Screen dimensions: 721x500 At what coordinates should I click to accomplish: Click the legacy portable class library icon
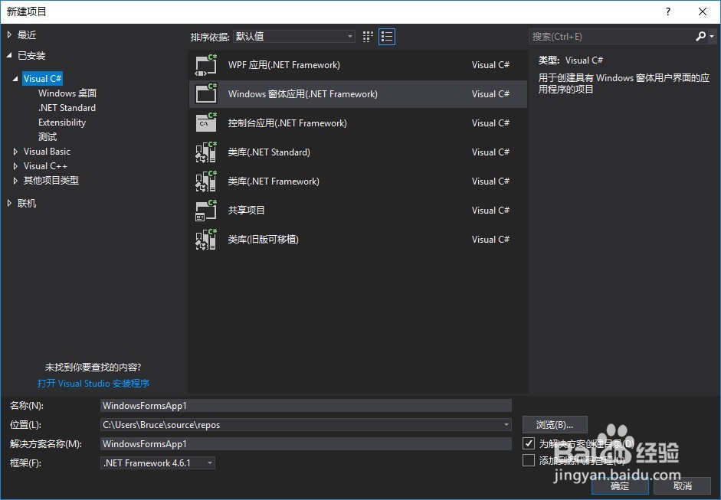pyautogui.click(x=205, y=239)
